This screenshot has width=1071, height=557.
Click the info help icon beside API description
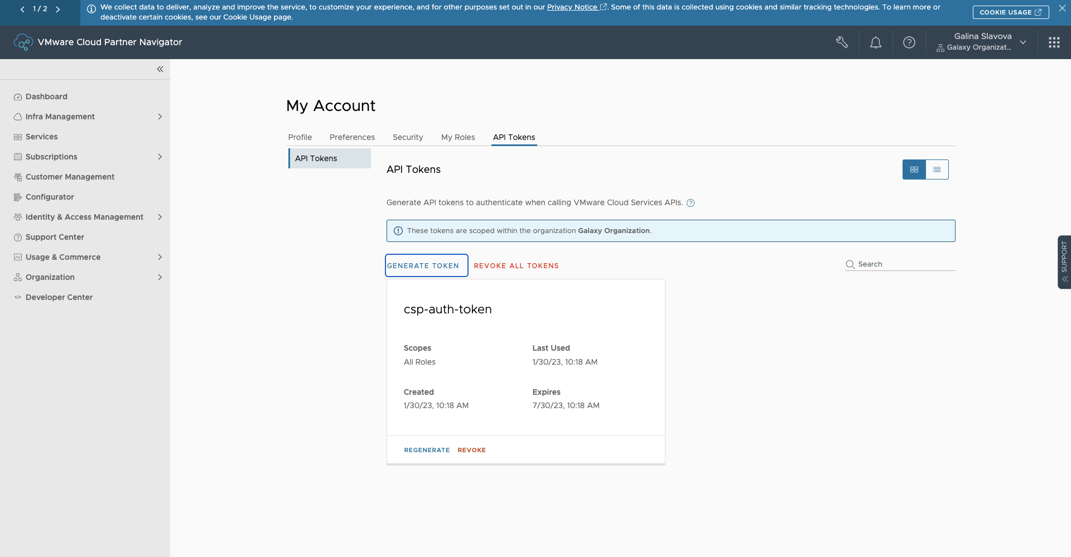691,203
